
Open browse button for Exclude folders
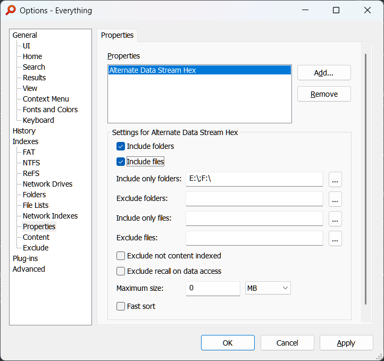tap(335, 199)
